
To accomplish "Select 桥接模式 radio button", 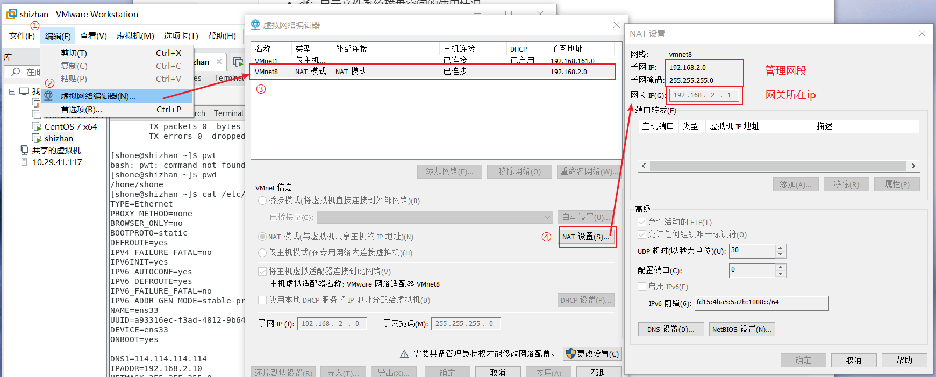I will click(262, 201).
